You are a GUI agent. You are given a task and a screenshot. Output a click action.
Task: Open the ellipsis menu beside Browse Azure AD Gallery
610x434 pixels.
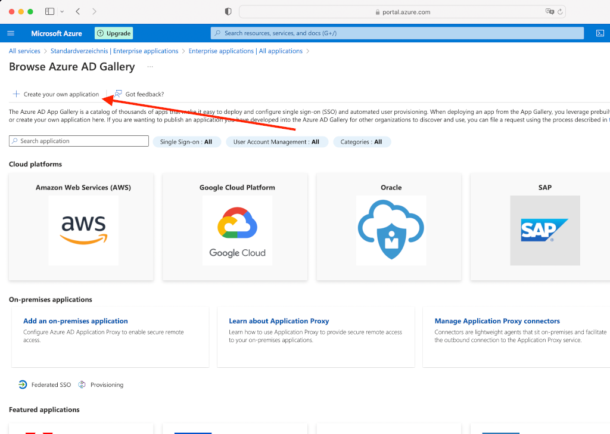tap(150, 67)
